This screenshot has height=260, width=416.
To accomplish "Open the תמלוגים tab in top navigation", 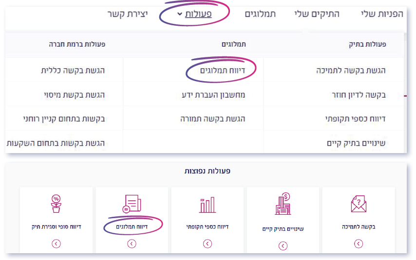I will [x=260, y=14].
